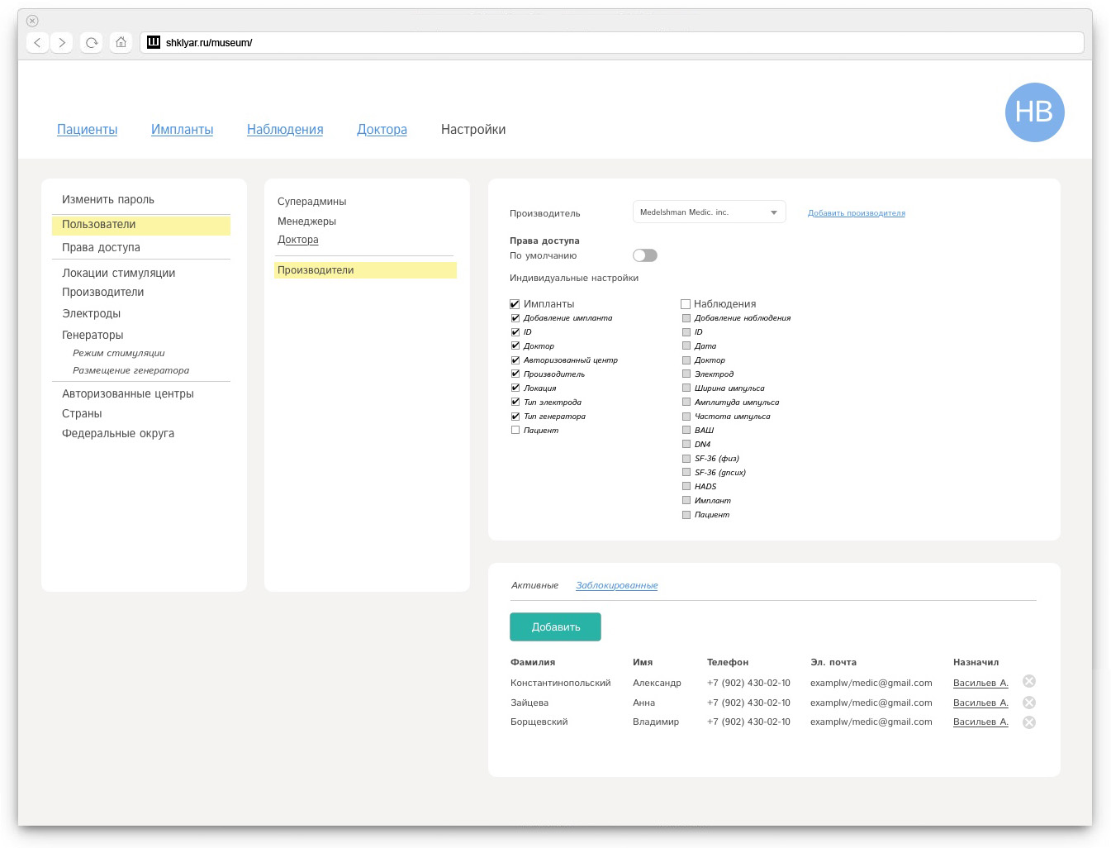Image resolution: width=1111 pixels, height=848 pixels.
Task: Open Федеральные округа sidebar item
Action: tap(118, 434)
